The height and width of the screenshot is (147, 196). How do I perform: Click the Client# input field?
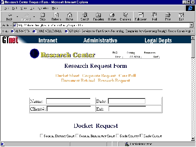tap(69, 109)
